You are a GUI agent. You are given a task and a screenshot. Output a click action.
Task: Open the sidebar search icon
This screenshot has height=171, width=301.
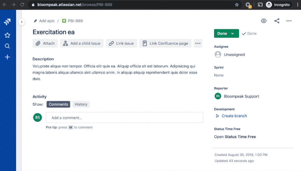[7, 46]
